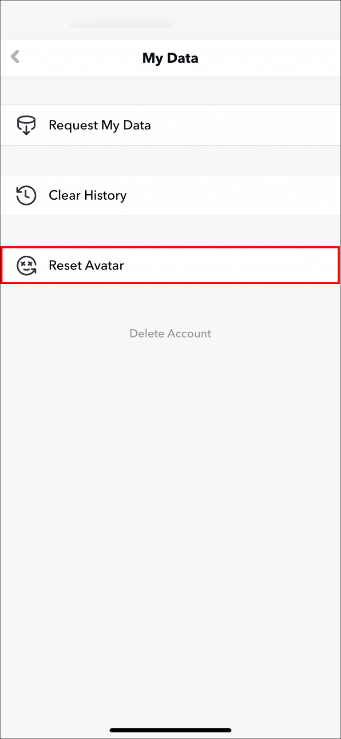Select Request My Data label text

click(x=99, y=125)
